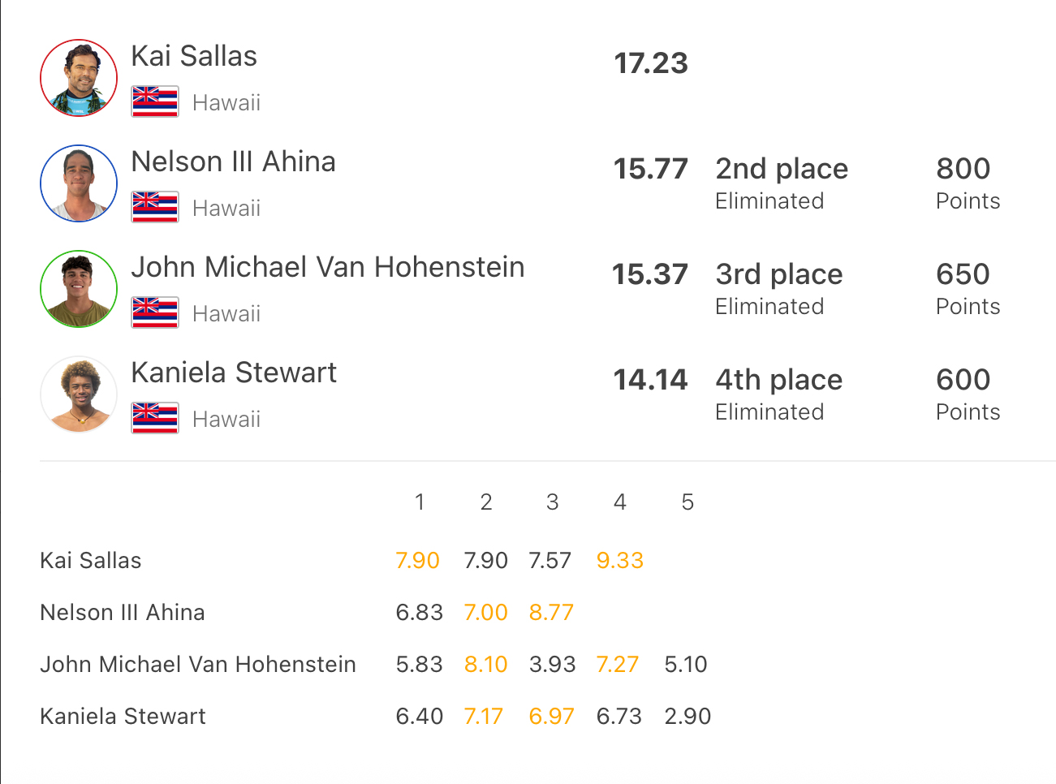The image size is (1056, 784).
Task: Click Hawaii flag icon under Kaniela Stewart
Action: pos(155,418)
